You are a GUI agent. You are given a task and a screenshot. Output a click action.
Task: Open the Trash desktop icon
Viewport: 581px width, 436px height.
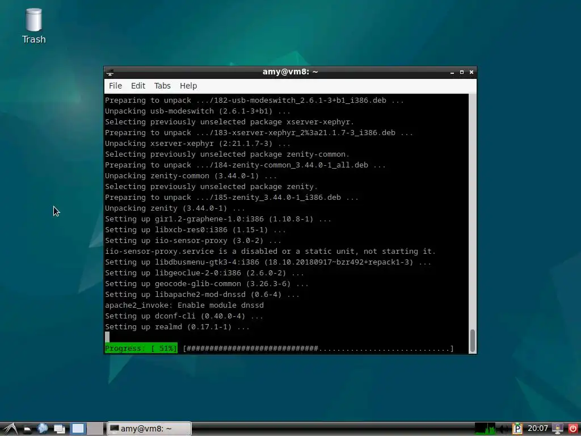coord(33,26)
